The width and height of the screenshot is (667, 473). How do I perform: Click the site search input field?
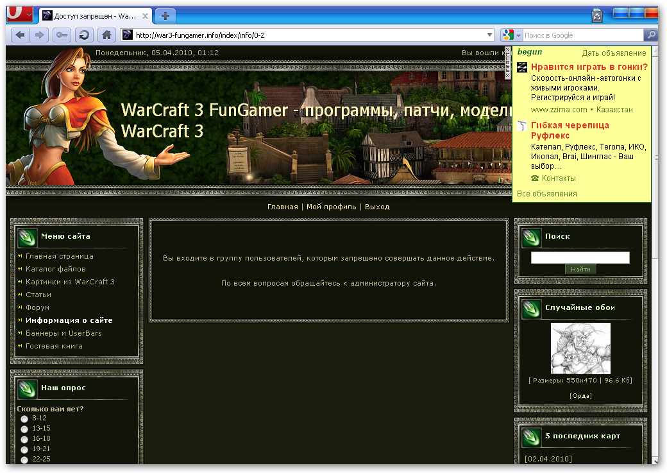coord(580,257)
